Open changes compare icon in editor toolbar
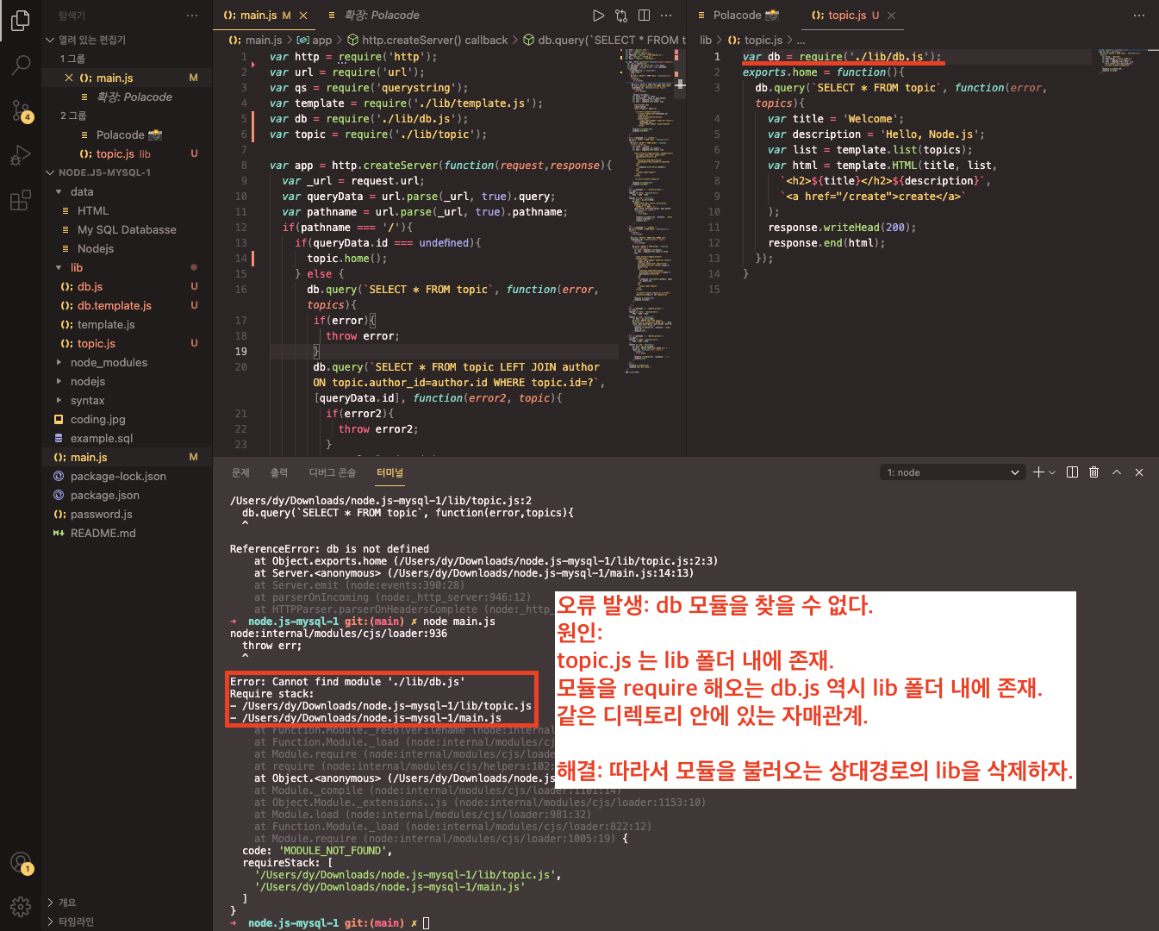This screenshot has width=1159, height=931. tap(621, 16)
